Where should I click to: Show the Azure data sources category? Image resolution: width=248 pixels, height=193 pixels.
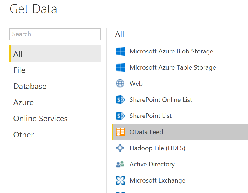(23, 102)
